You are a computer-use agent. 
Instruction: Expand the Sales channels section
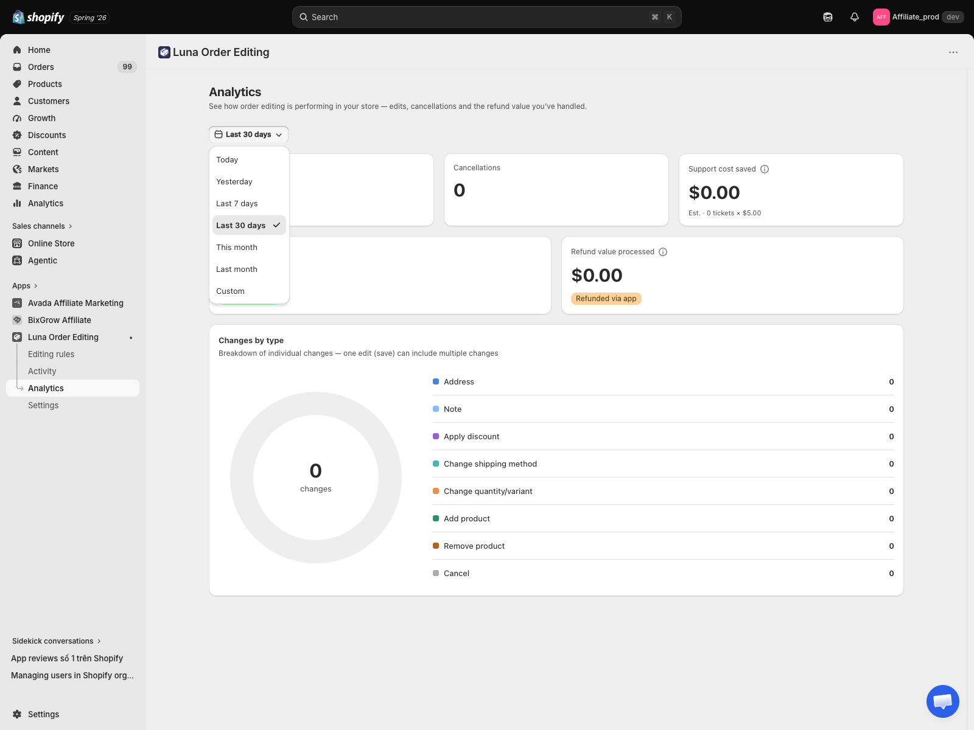point(42,226)
